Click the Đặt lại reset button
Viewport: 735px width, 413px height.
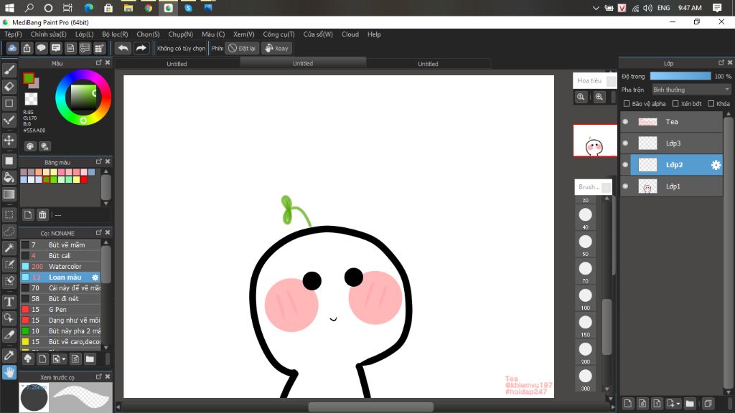242,48
